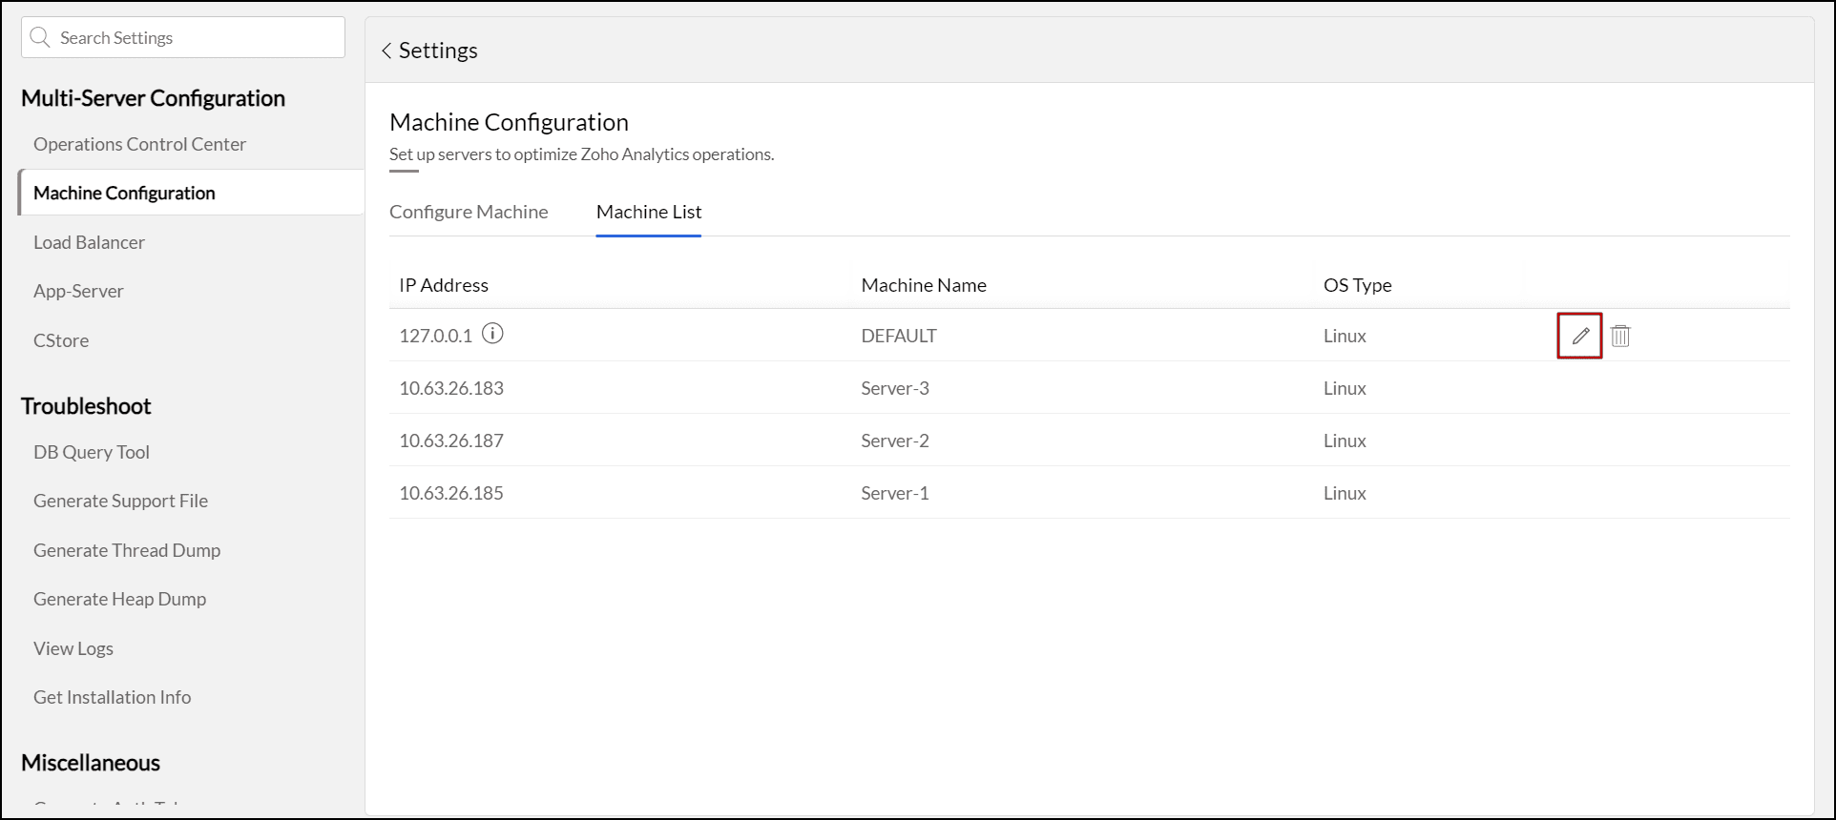Image resolution: width=1836 pixels, height=820 pixels.
Task: Open Load Balancer settings
Action: (x=89, y=242)
